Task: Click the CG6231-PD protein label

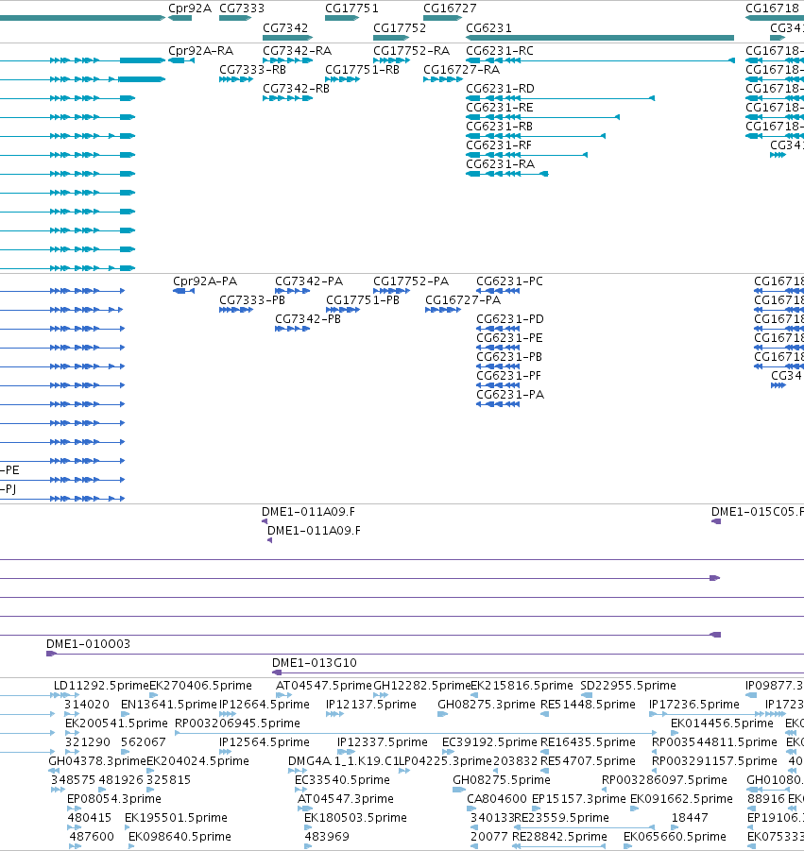Action: (x=510, y=319)
